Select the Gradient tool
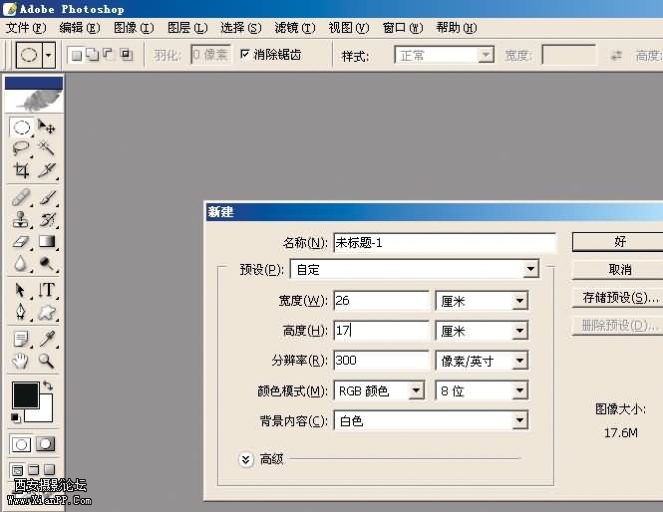The image size is (663, 512). (x=46, y=242)
